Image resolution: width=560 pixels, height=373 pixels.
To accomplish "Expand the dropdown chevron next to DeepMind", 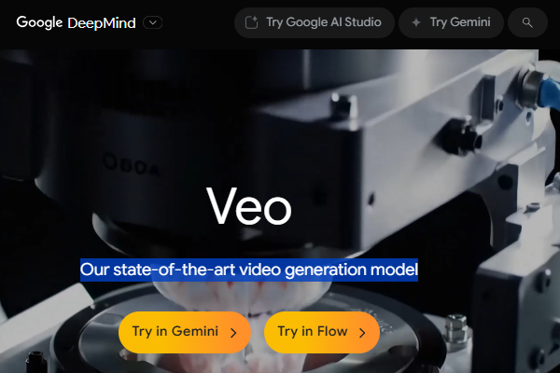I will (x=153, y=22).
